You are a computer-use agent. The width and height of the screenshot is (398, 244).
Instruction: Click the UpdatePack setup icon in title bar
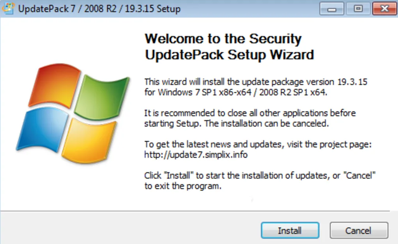8,8
